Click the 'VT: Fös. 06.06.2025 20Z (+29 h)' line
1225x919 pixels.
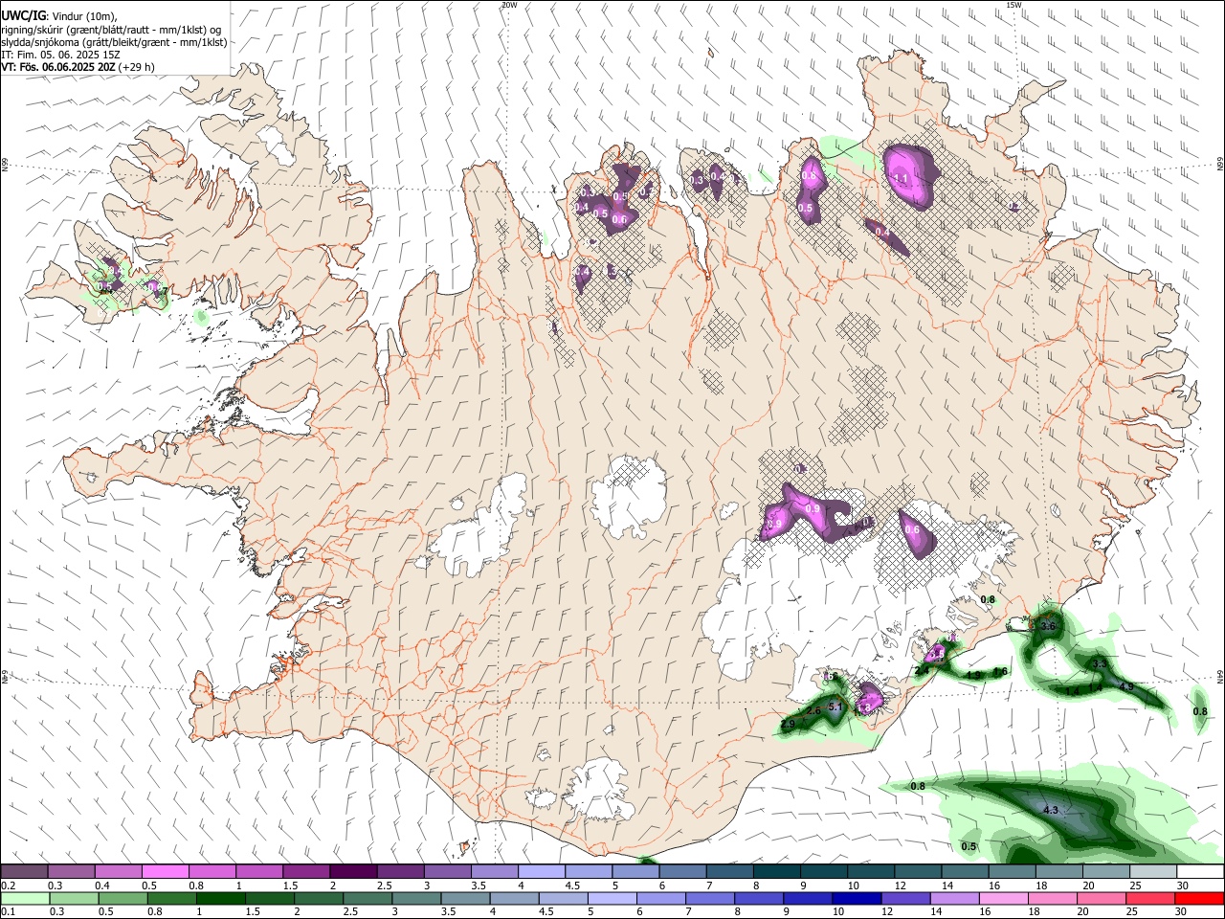[x=78, y=67]
